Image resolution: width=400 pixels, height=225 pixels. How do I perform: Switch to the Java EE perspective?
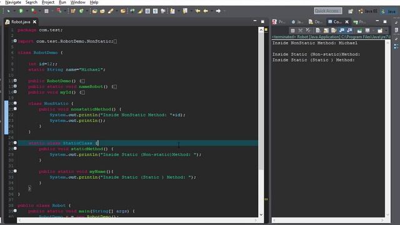[x=367, y=11]
